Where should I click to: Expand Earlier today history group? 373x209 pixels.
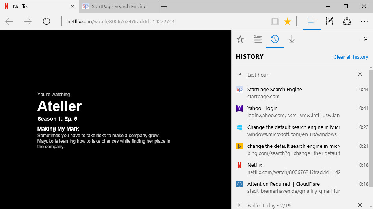point(239,205)
